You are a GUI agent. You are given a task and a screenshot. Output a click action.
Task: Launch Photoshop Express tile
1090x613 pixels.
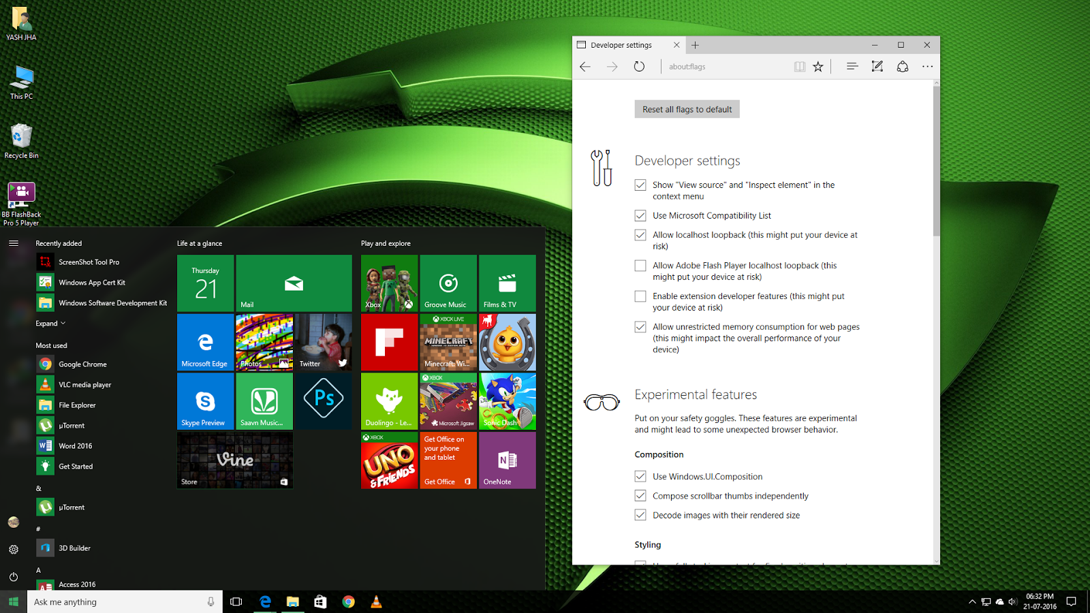[x=324, y=401]
